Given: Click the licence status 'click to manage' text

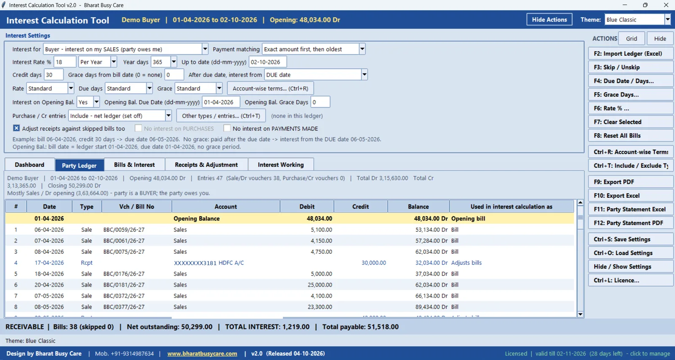Looking at the screenshot, I should coord(650,354).
